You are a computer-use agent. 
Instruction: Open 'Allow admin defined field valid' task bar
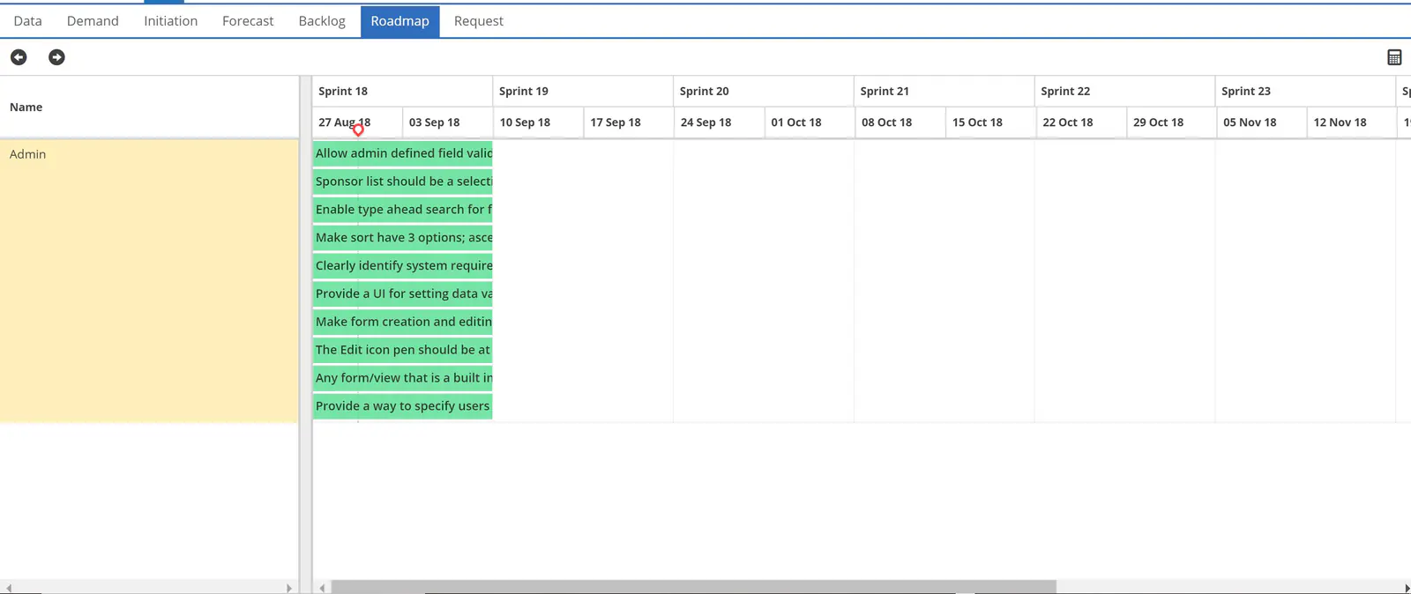[403, 153]
